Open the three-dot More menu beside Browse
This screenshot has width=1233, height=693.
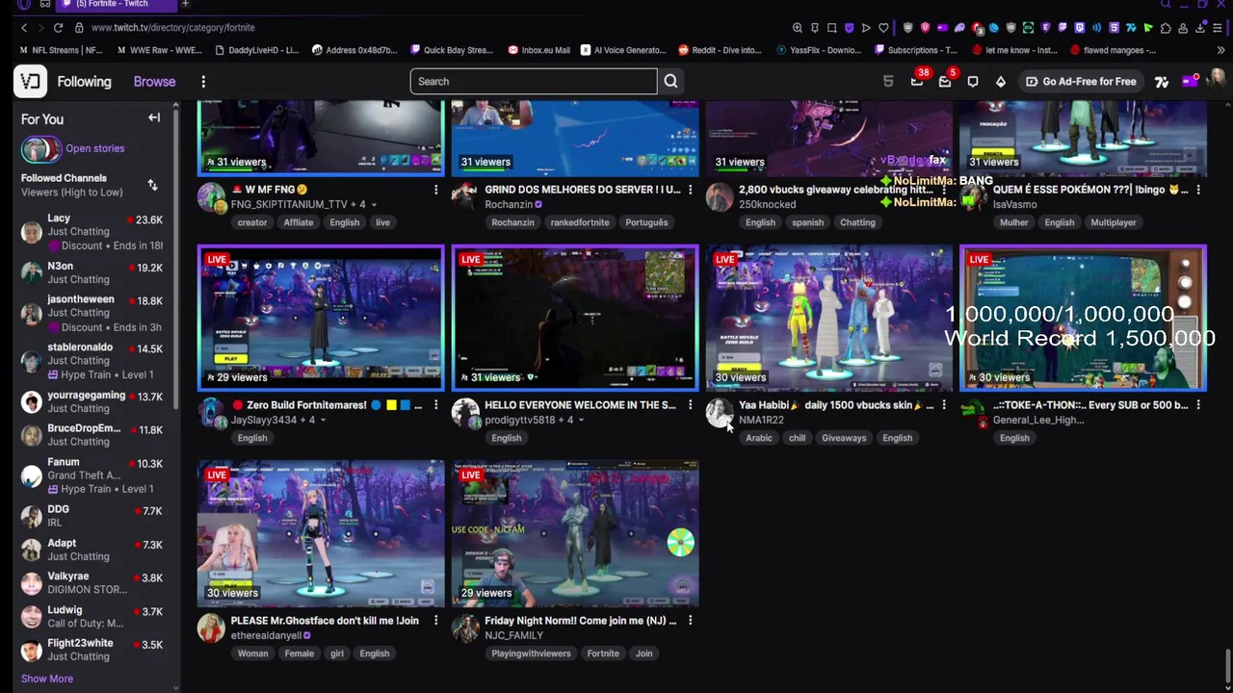pos(203,82)
